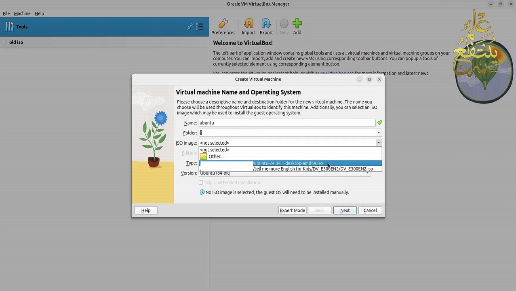Click the folder icon beside Other...
Screen dimensions: 516x291
point(204,156)
